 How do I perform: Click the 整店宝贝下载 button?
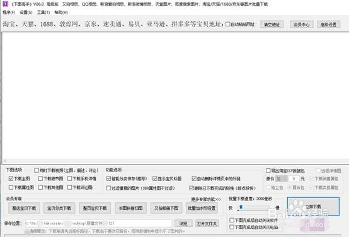(24, 208)
